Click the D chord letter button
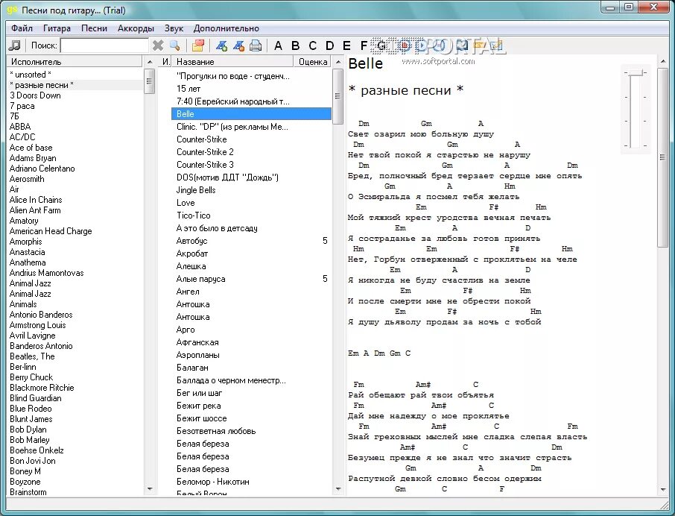This screenshot has height=516, width=675. tap(330, 45)
